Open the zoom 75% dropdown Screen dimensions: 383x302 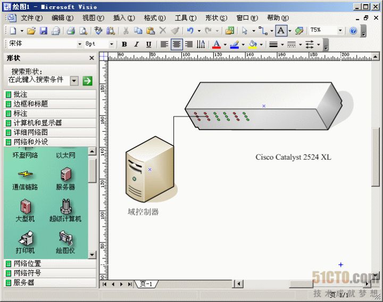[340, 31]
